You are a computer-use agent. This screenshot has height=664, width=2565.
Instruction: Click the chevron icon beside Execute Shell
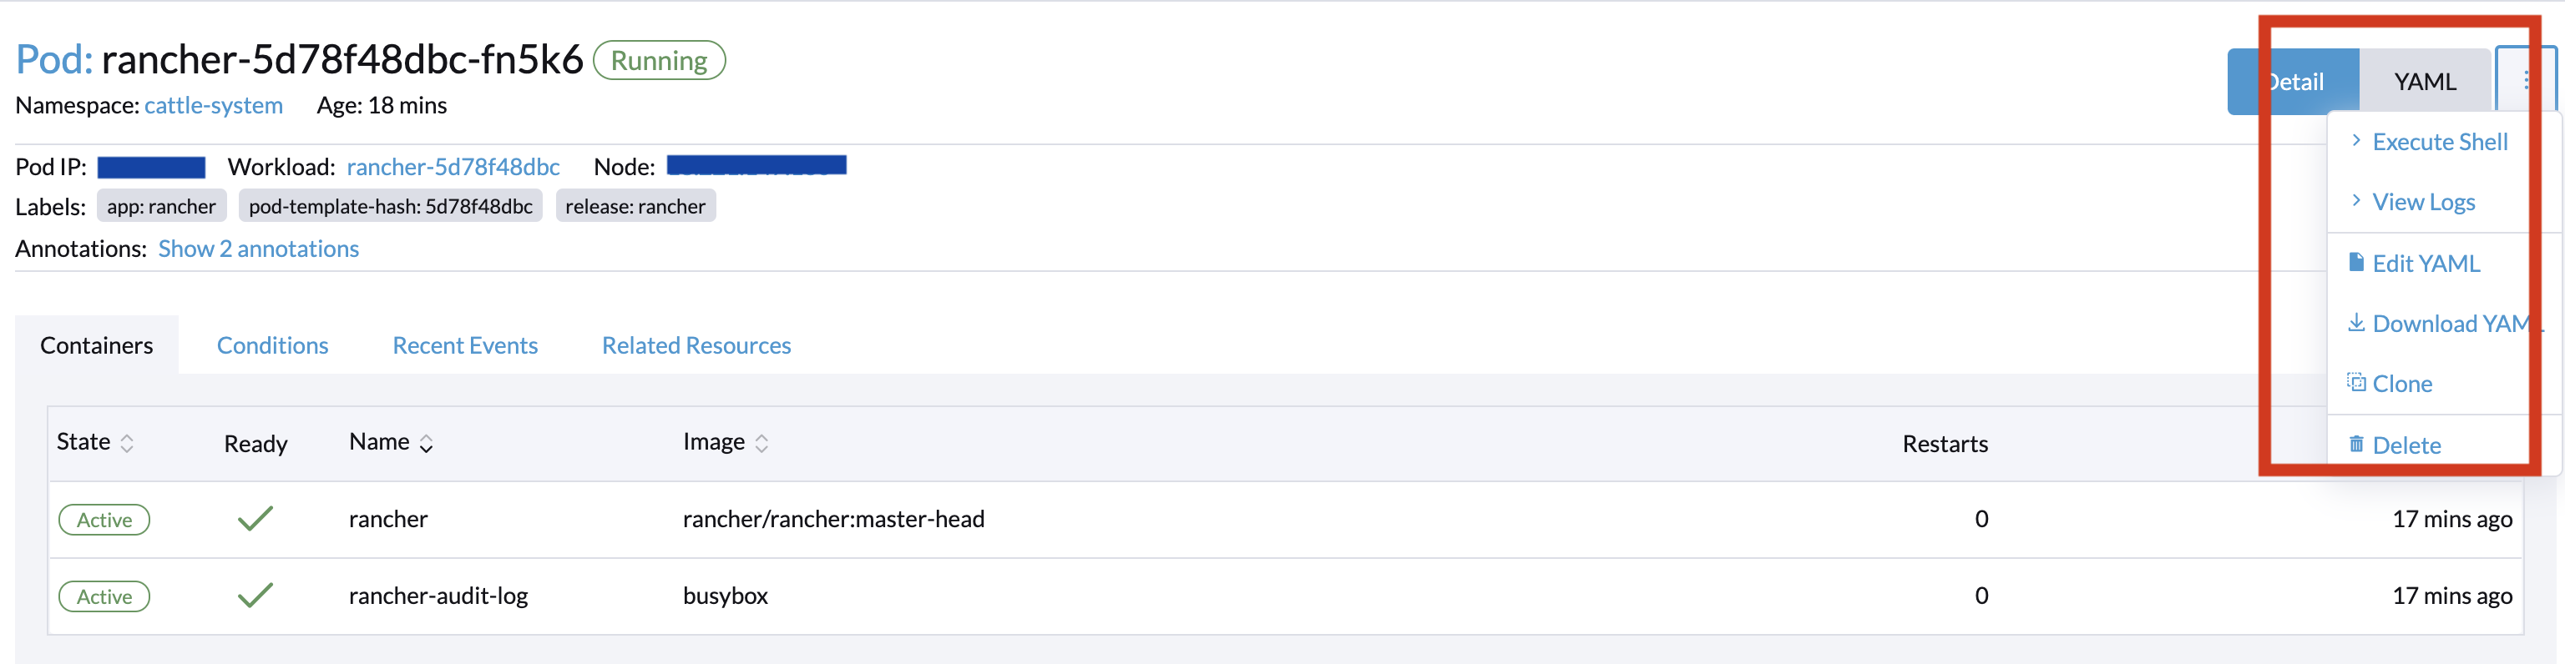[2356, 140]
